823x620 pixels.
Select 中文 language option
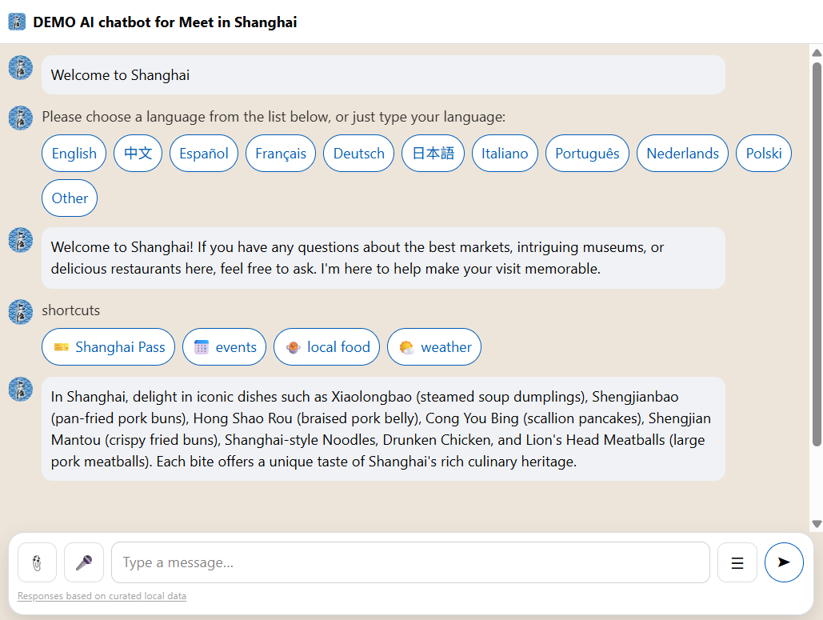[x=138, y=154]
